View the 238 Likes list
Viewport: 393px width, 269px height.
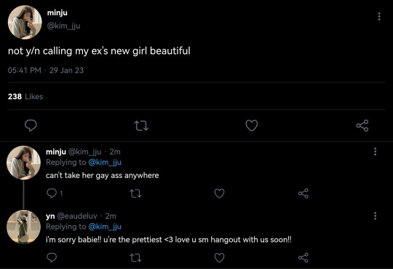(x=25, y=96)
